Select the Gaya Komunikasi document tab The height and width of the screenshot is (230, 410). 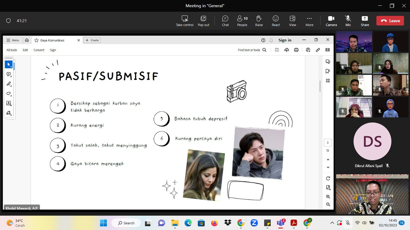pyautogui.click(x=53, y=40)
